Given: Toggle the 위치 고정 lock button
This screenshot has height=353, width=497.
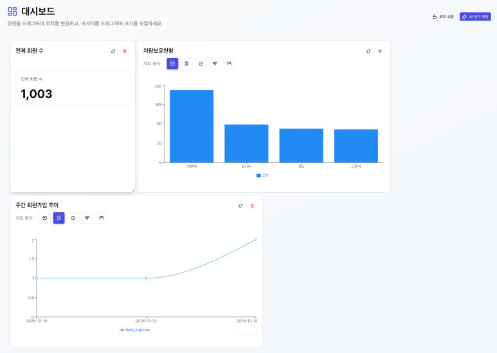Looking at the screenshot, I should (x=443, y=17).
